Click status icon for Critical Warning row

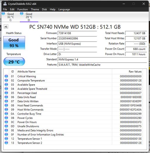point(6,76)
